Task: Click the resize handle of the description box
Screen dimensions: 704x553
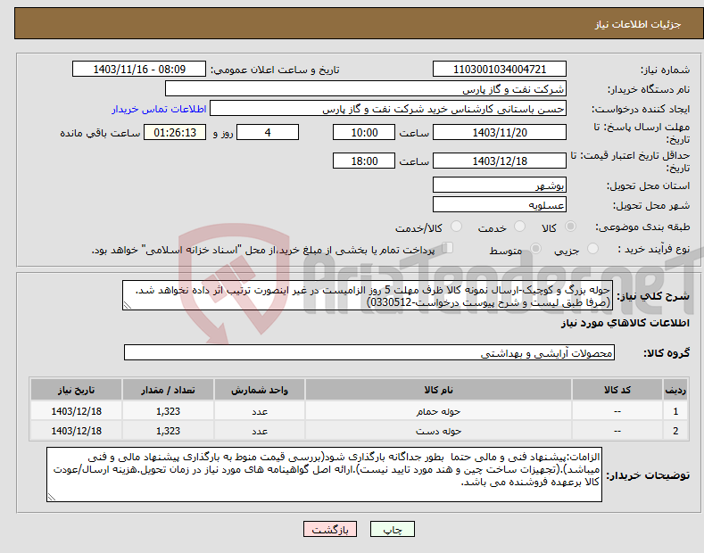Action: point(128,305)
